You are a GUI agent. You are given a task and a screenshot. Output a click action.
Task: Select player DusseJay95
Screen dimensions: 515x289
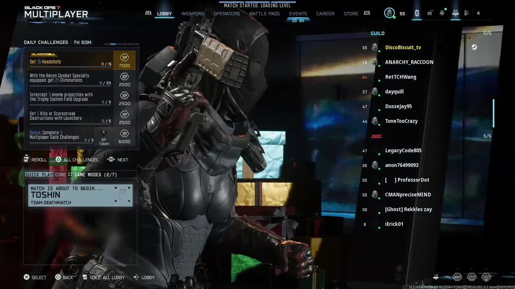coord(398,106)
